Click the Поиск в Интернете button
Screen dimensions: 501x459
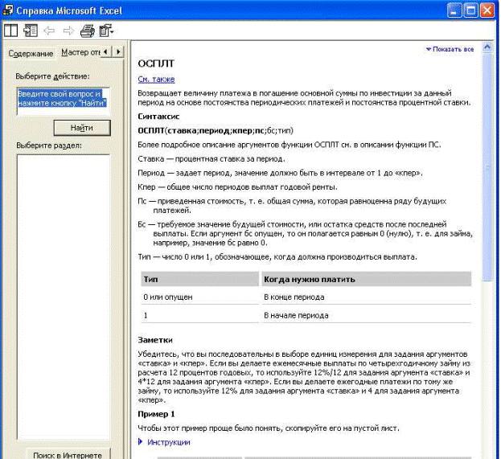[x=68, y=454]
